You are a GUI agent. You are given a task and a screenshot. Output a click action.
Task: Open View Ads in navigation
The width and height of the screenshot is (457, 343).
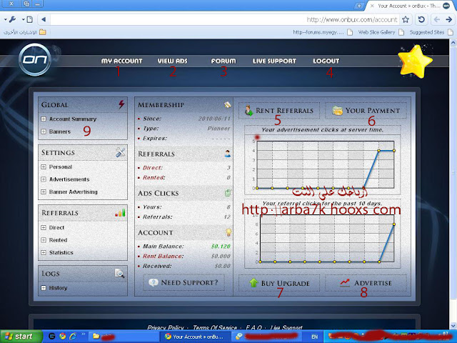pyautogui.click(x=173, y=61)
